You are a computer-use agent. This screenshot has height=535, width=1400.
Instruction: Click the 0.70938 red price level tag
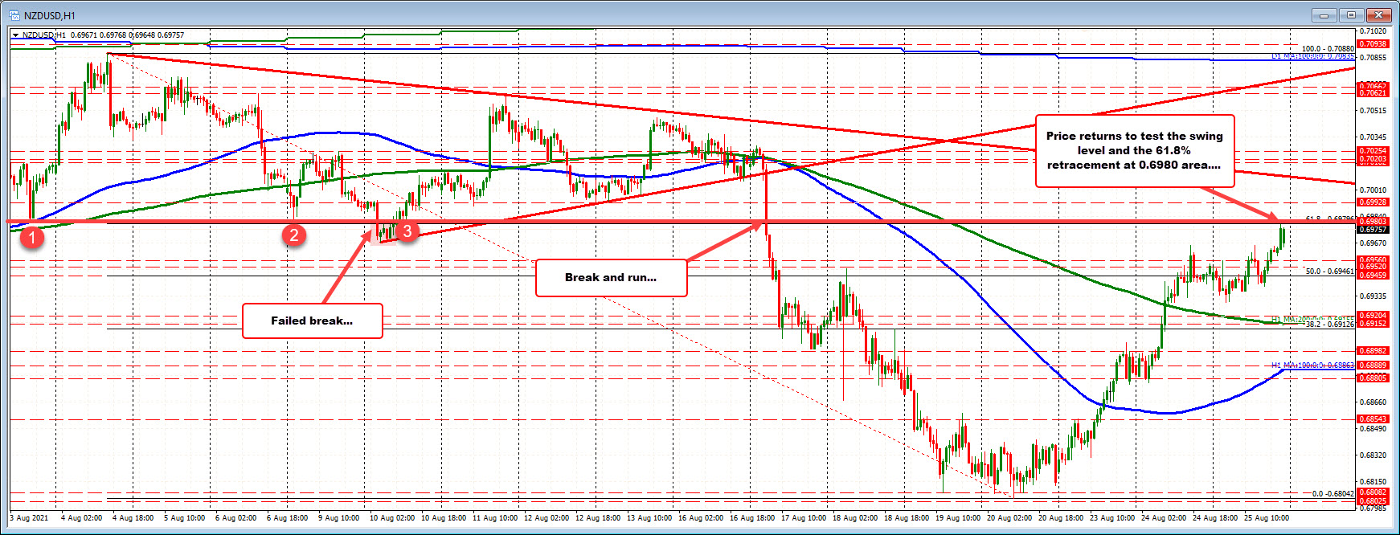1372,44
